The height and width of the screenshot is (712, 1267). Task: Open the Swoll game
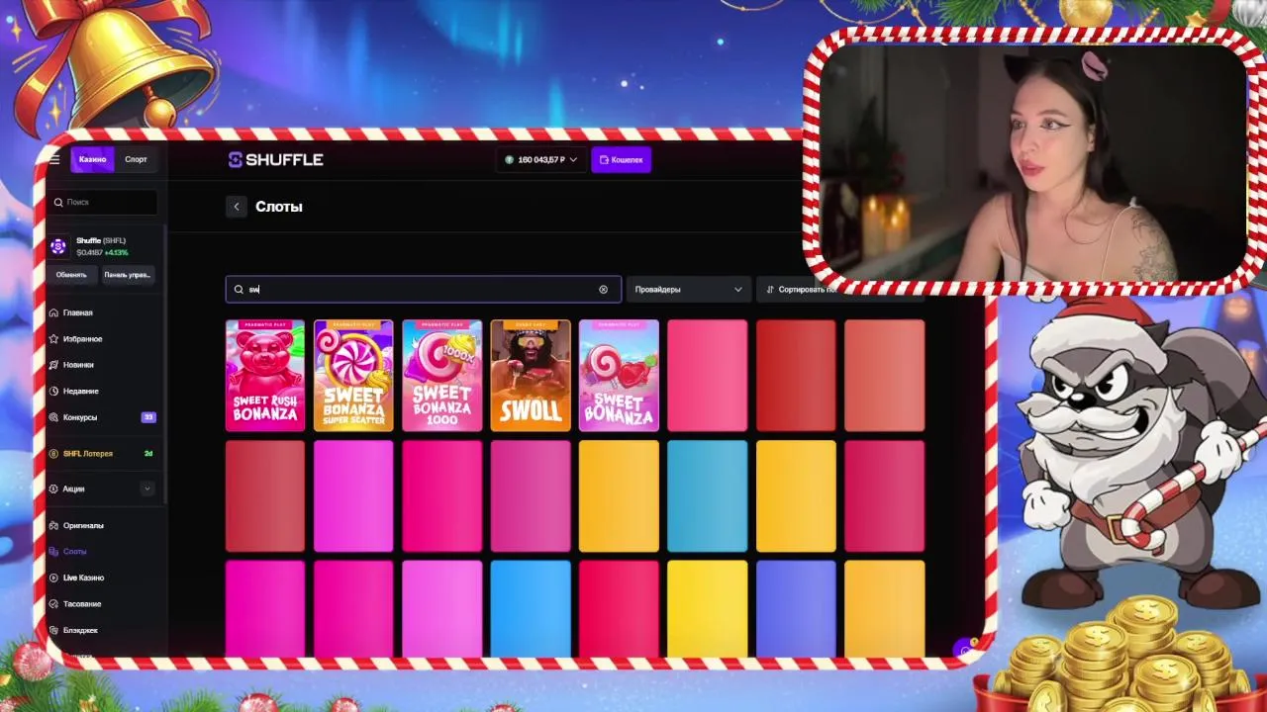click(x=531, y=376)
